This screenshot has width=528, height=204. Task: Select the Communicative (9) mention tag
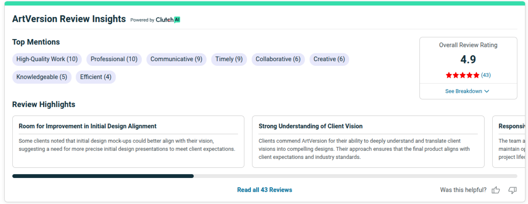pyautogui.click(x=176, y=59)
